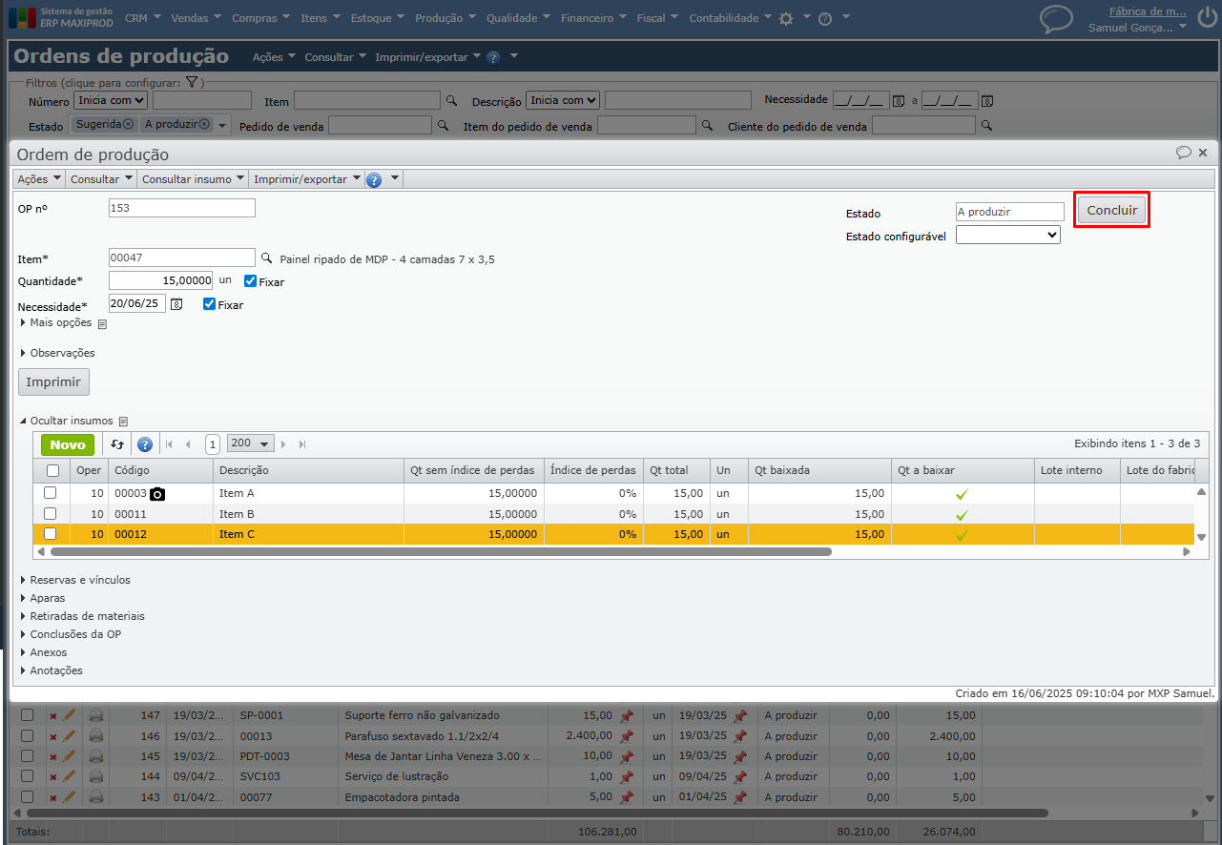Open the comment bubble icon in dialog header
This screenshot has height=845, width=1222.
(1183, 153)
